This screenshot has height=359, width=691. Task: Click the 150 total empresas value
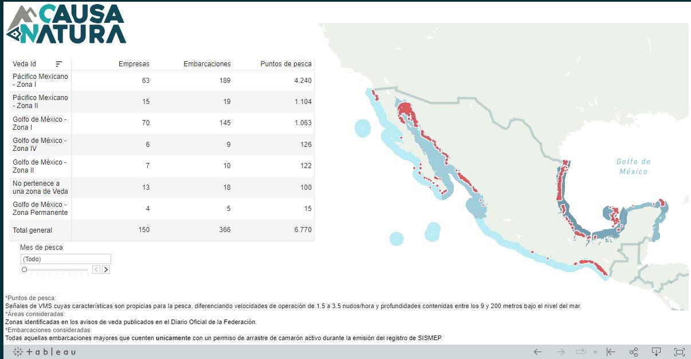pyautogui.click(x=144, y=230)
